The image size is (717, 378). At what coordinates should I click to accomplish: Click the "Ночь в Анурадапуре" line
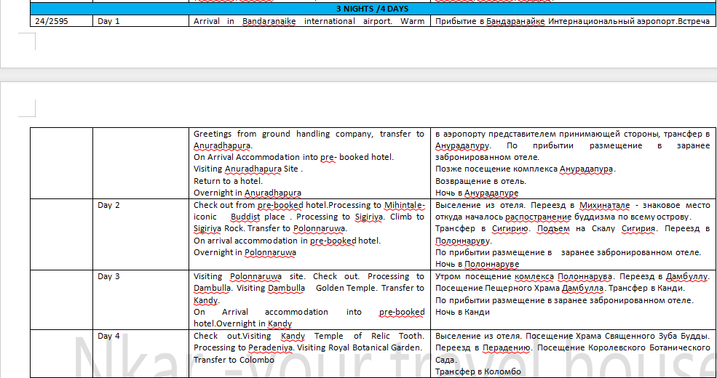(x=477, y=193)
